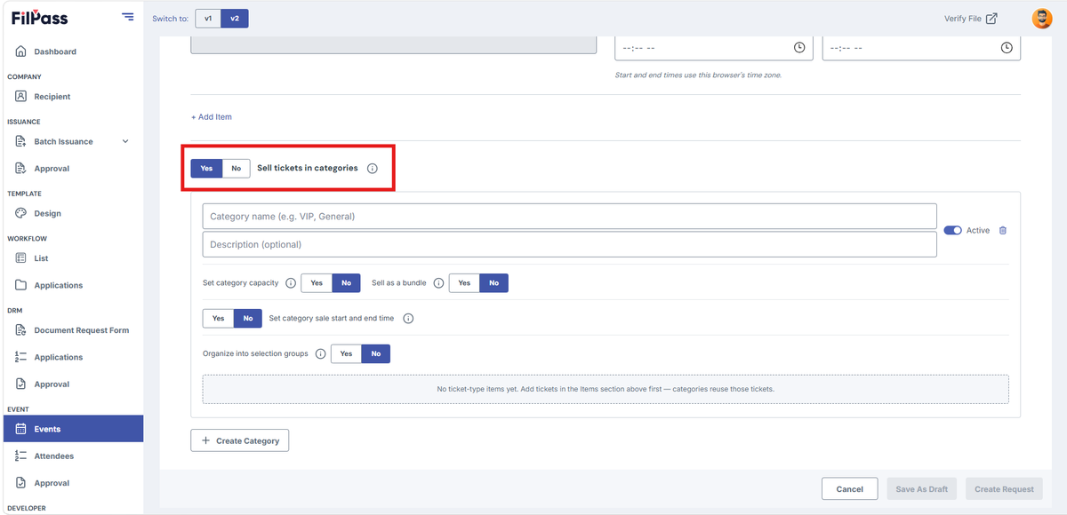The image size is (1067, 515).
Task: Select Yes for Sell tickets in categories
Action: pos(206,168)
